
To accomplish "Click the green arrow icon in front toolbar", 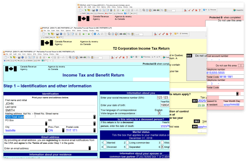I will tap(49, 57).
